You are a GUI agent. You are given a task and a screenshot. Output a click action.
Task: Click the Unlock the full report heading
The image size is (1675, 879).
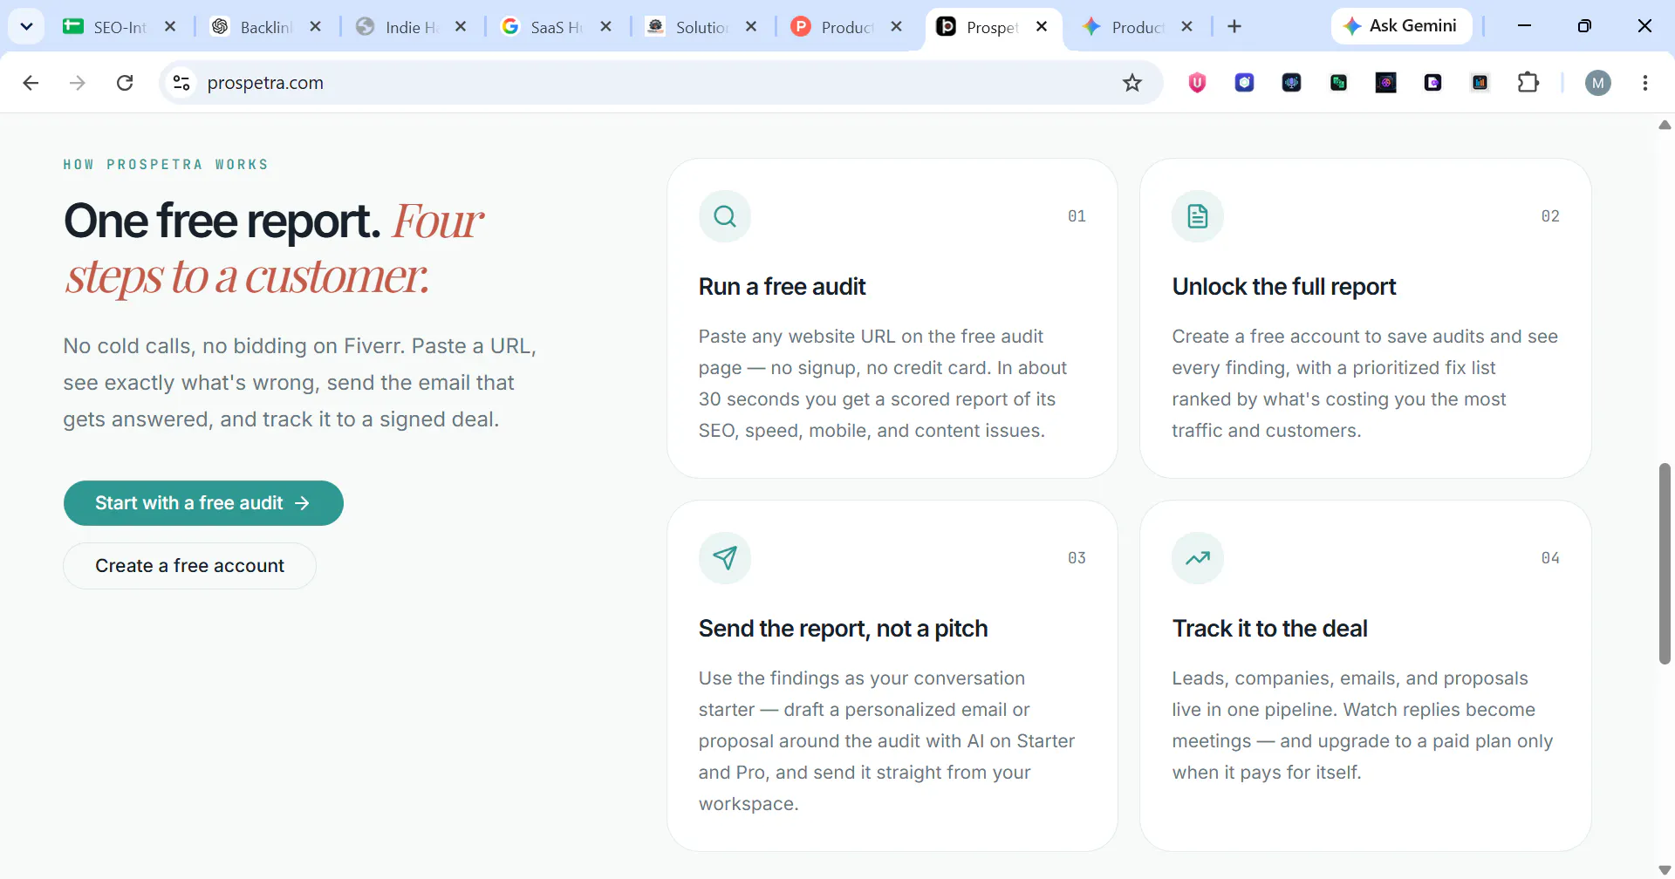tap(1283, 287)
